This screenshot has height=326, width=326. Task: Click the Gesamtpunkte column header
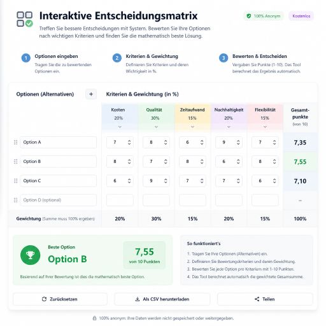point(300,117)
